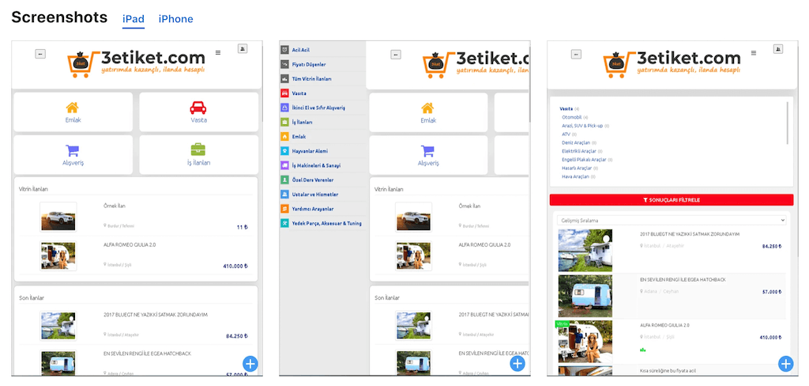Select Tüm Vitrin İlanları chart icon

(284, 79)
